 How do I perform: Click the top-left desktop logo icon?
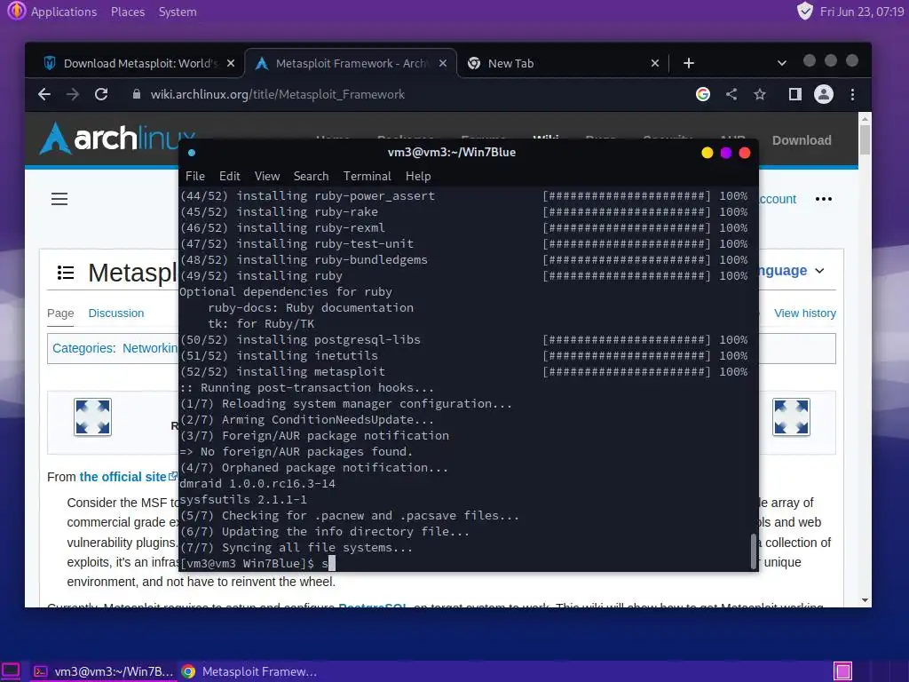[x=16, y=11]
